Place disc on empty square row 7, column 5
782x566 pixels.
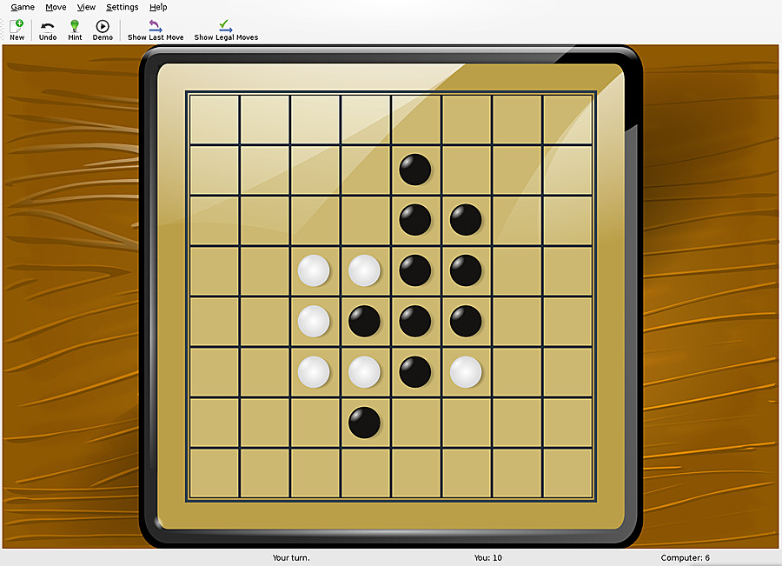(x=416, y=423)
